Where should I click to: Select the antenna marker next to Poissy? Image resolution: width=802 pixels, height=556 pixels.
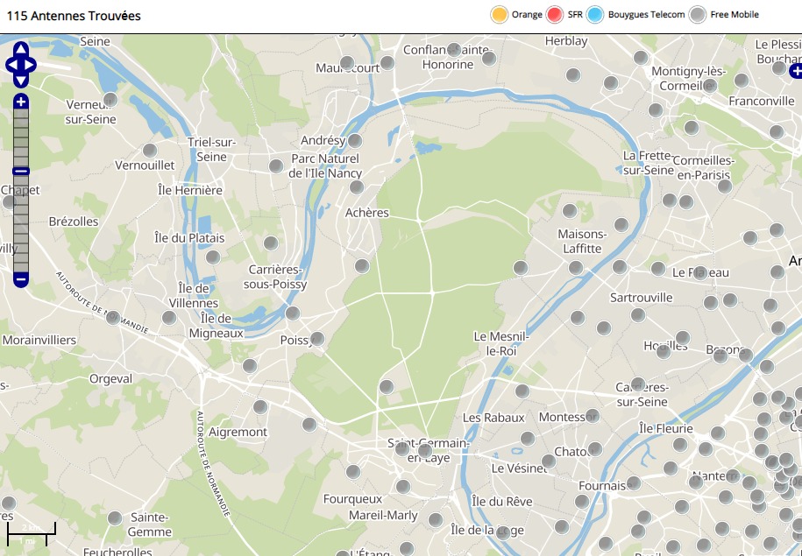coord(317,338)
